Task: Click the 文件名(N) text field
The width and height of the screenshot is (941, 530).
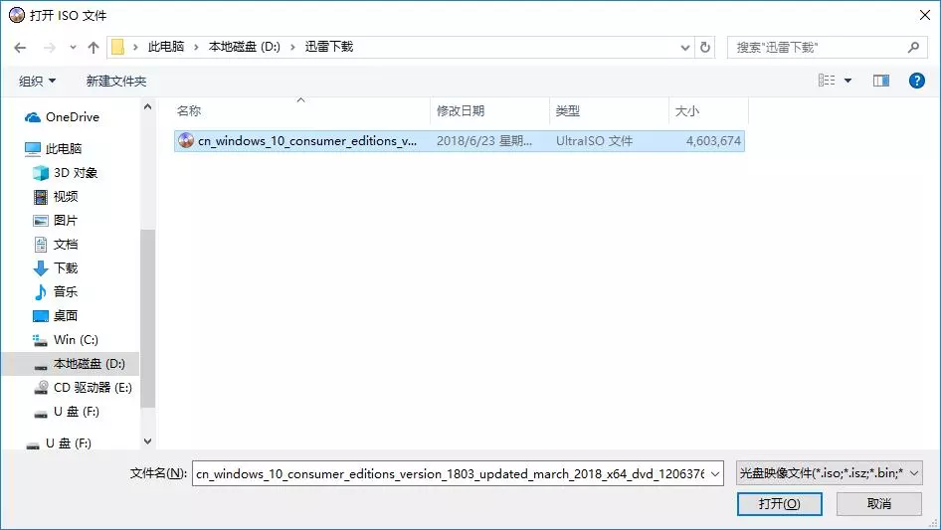Action: point(451,473)
